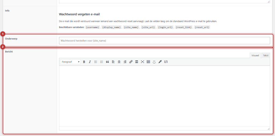This screenshot has height=136, width=275.
Task: Click the {login_url} variable
Action: pos(165,28)
